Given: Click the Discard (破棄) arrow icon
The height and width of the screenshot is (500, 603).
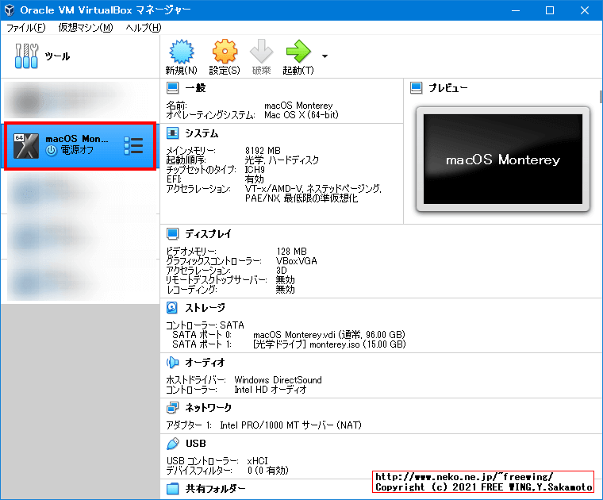Looking at the screenshot, I should point(262,51).
